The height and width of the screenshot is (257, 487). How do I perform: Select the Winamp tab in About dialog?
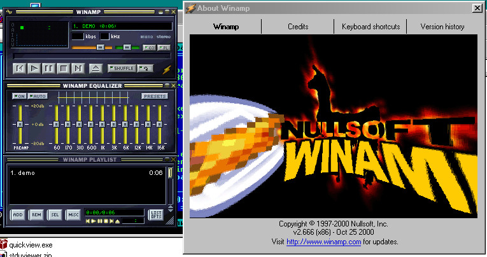tap(226, 27)
